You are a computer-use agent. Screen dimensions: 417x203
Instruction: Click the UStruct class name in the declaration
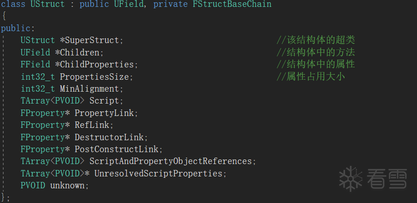pyautogui.click(x=45, y=4)
